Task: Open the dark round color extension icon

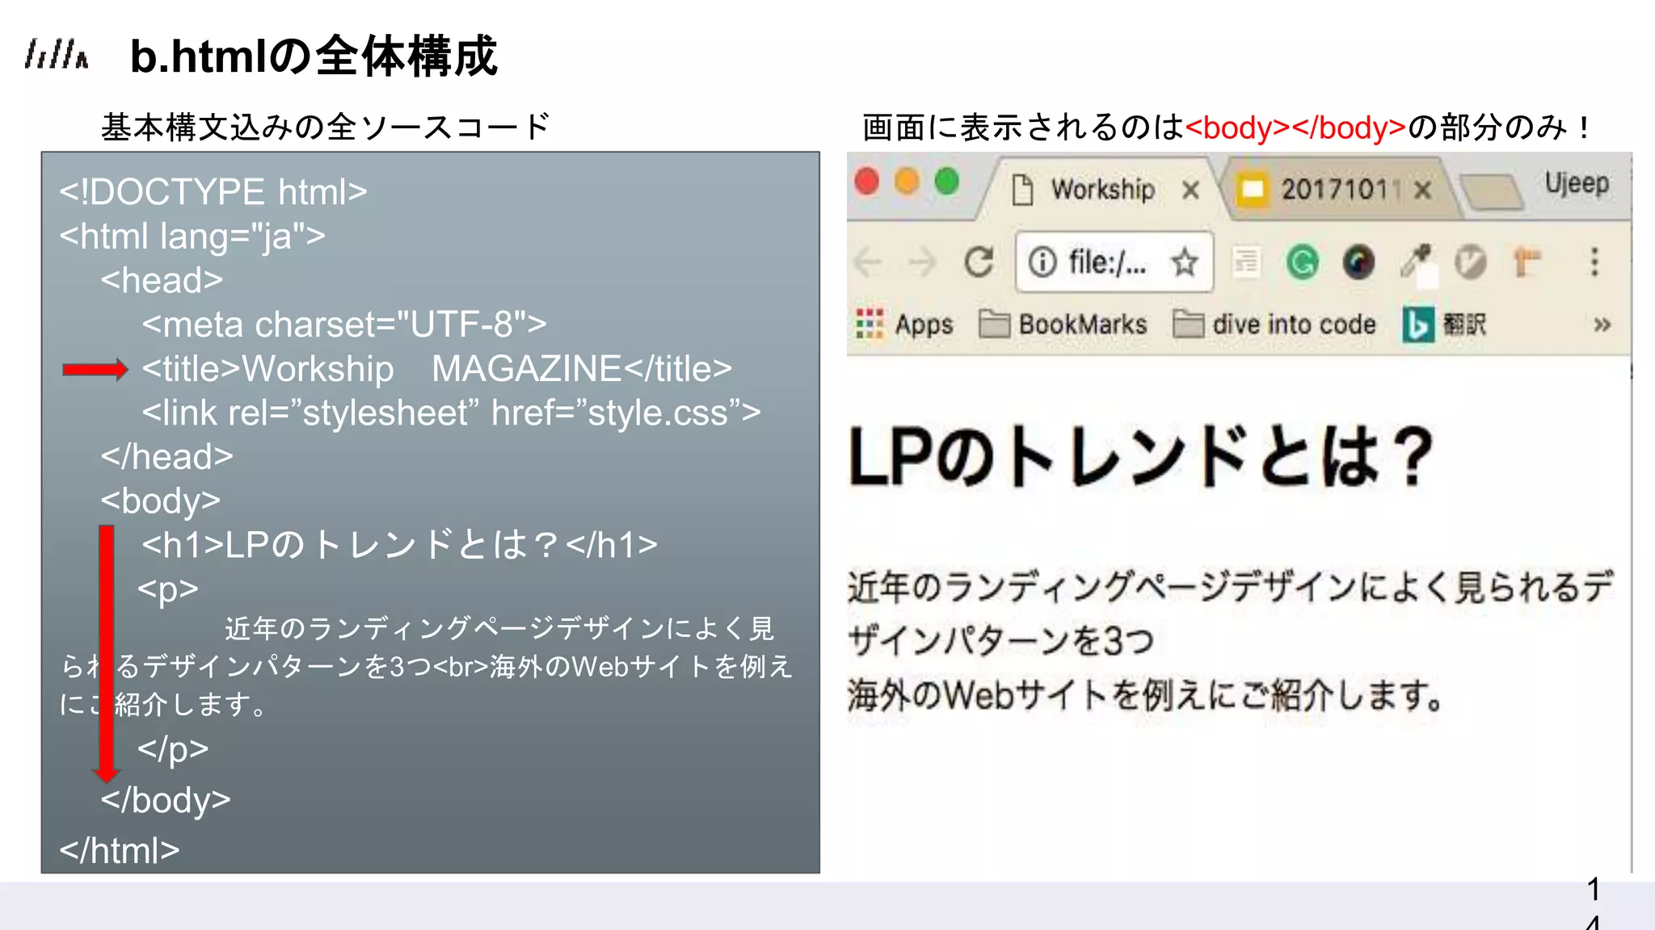Action: click(x=1358, y=262)
